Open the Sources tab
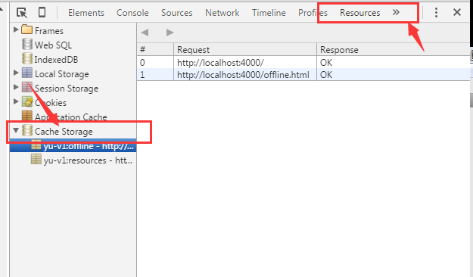The image size is (473, 277). tap(176, 13)
